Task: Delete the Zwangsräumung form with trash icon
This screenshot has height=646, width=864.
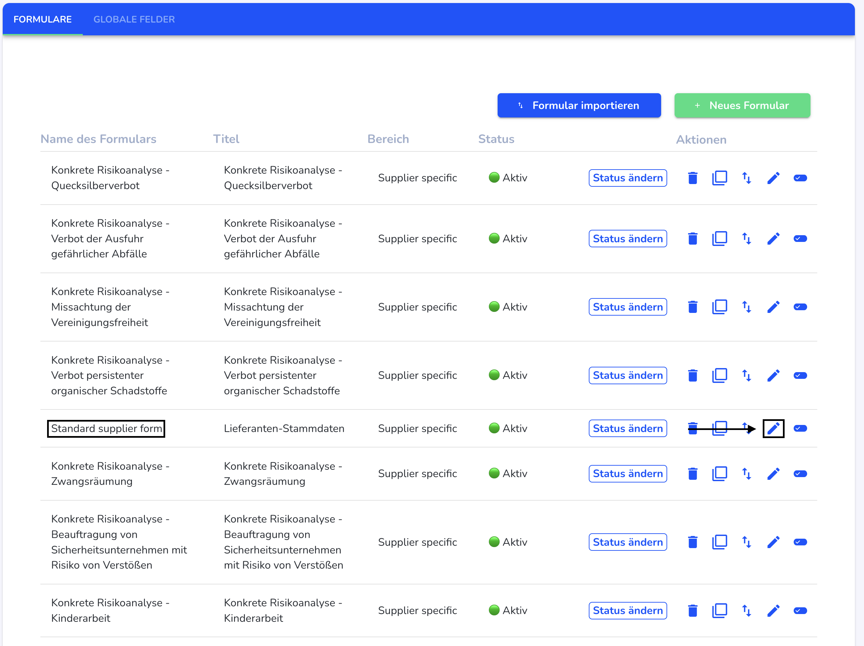Action: pos(692,474)
